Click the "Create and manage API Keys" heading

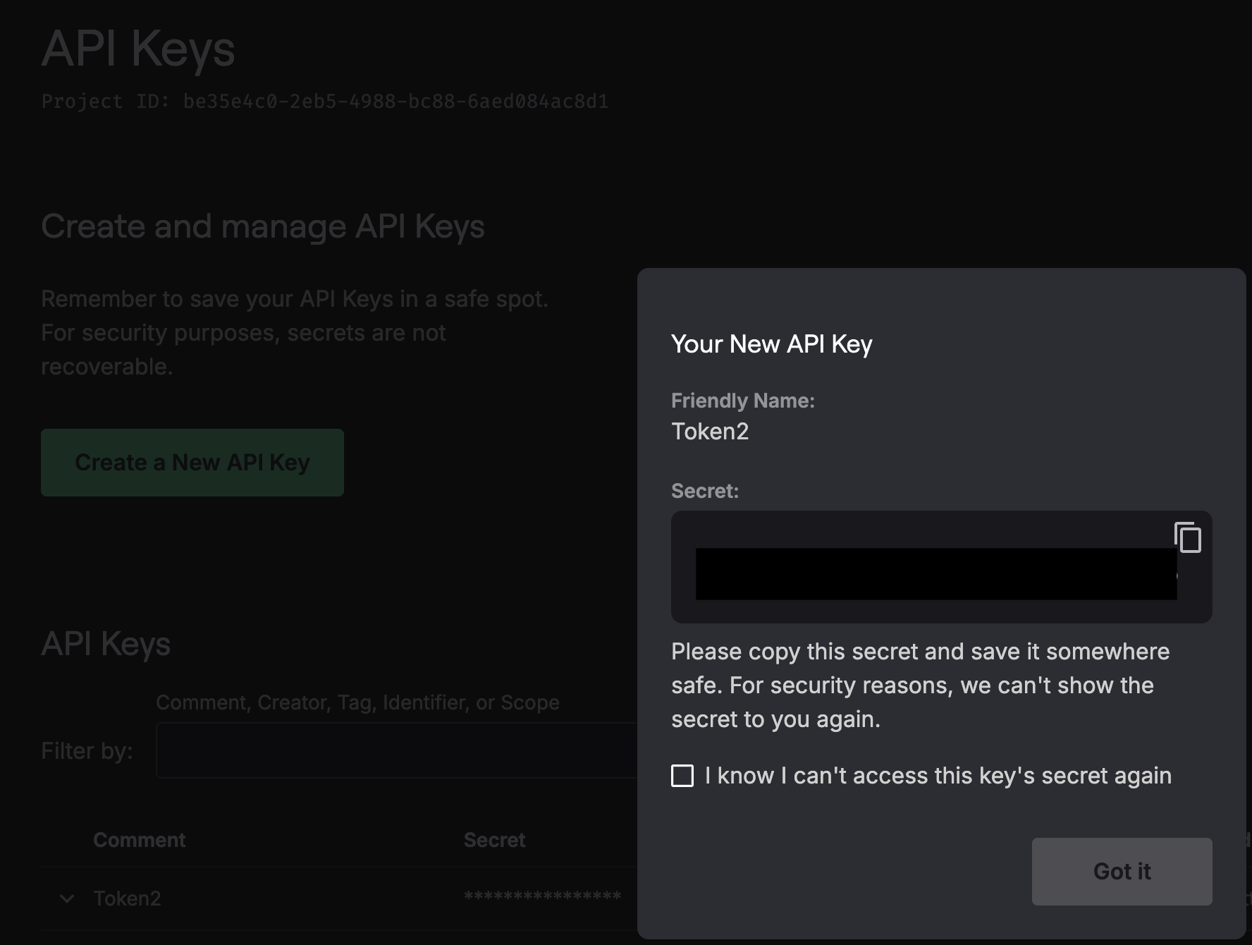[263, 226]
